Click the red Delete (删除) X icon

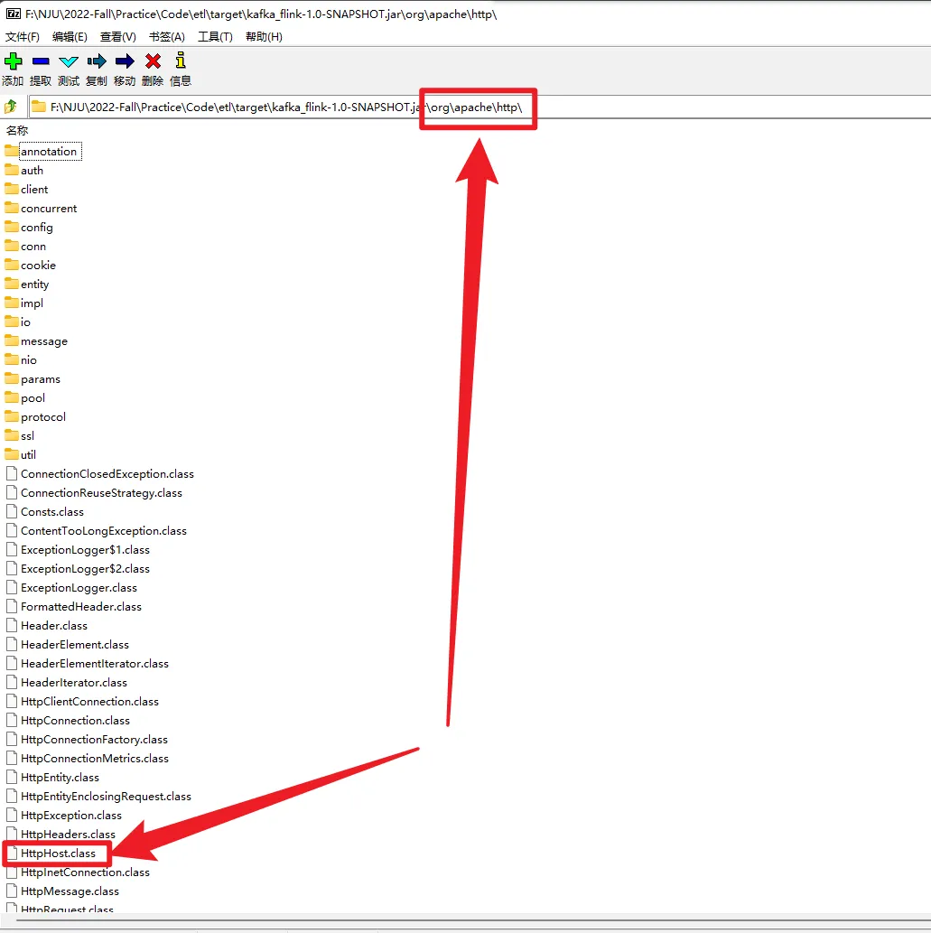pos(153,61)
